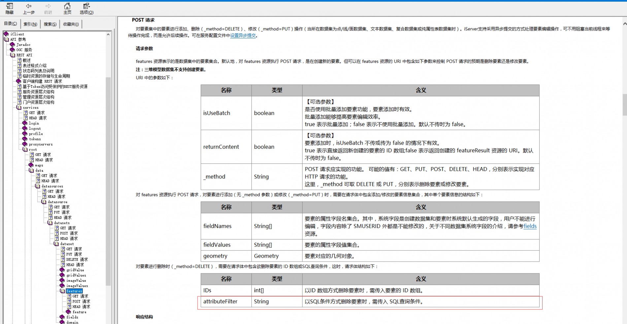Click the fields book icon
Viewport: 627px width, 324px height.
click(62, 317)
